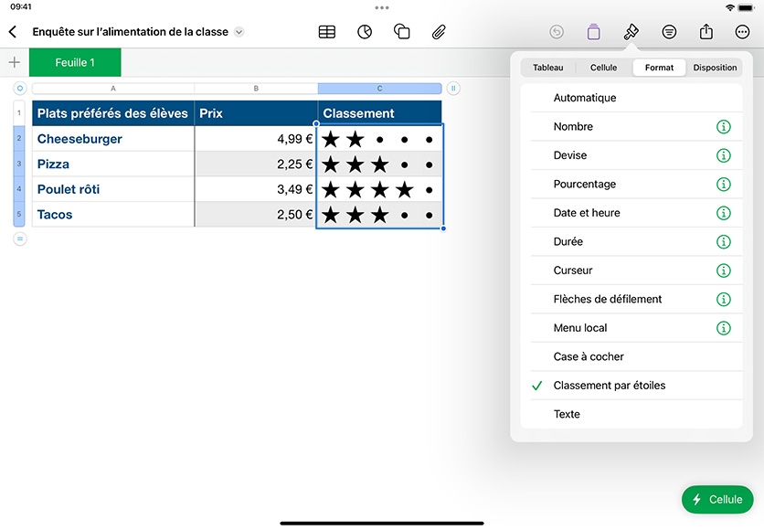This screenshot has height=530, width=764.
Task: Select row 3 header
Action: (x=19, y=164)
